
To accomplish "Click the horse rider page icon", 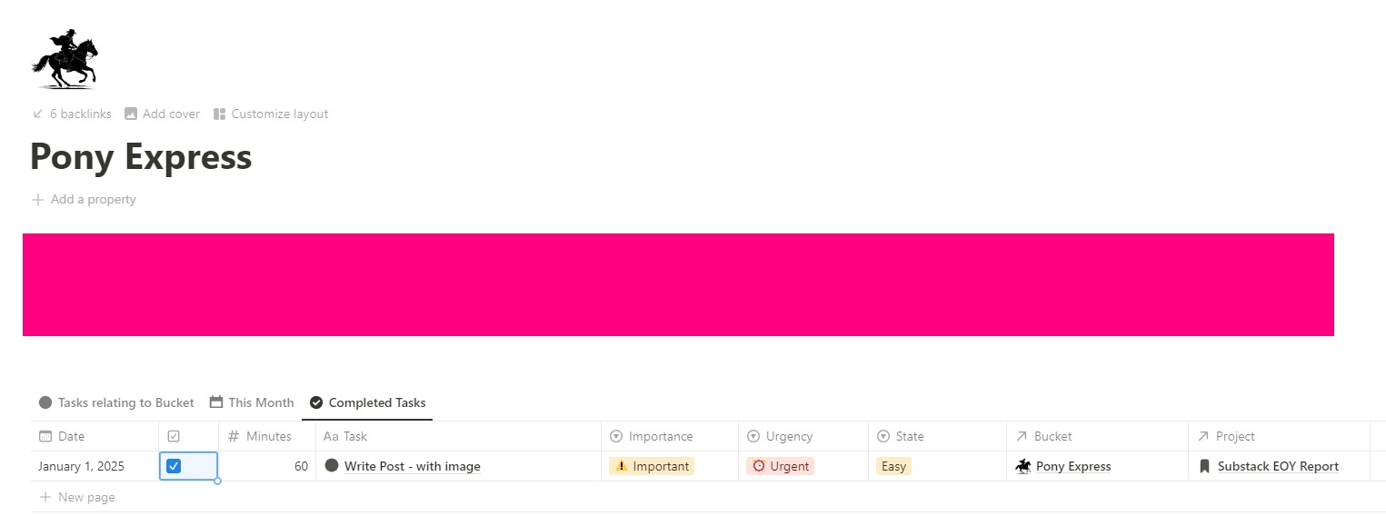I will tap(65, 59).
